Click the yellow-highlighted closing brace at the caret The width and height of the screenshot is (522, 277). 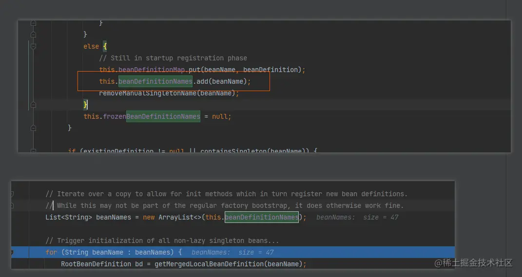click(85, 105)
